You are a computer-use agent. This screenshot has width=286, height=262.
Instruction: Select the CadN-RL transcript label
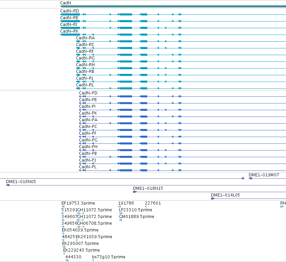85,85
